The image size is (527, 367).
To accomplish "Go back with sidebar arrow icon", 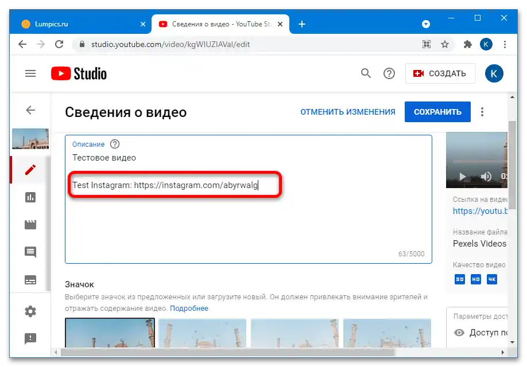I will pyautogui.click(x=30, y=110).
